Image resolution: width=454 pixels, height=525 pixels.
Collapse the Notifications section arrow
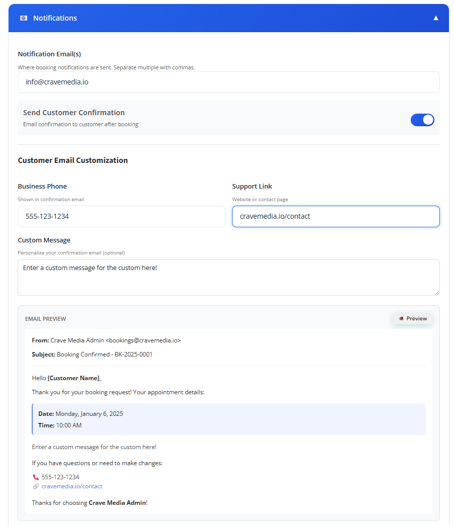pos(436,18)
